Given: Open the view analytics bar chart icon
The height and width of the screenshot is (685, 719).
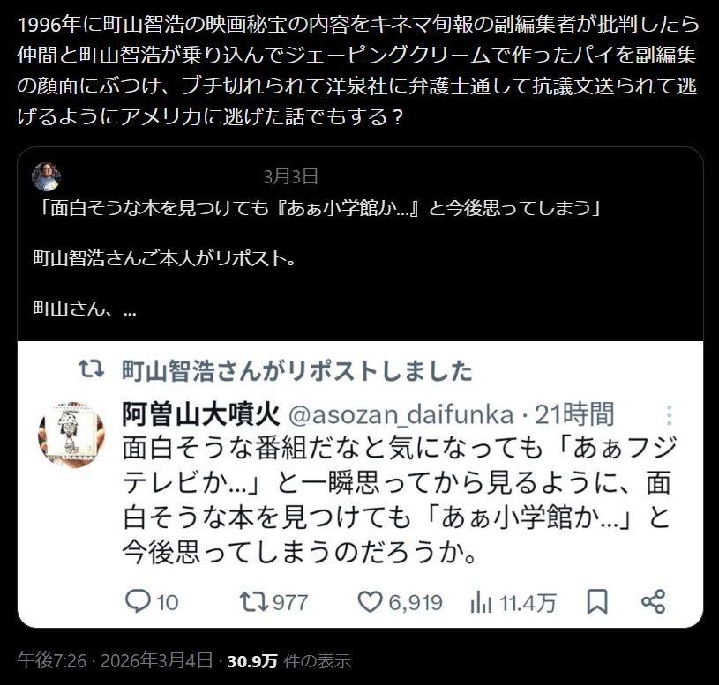Looking at the screenshot, I should coord(481,601).
